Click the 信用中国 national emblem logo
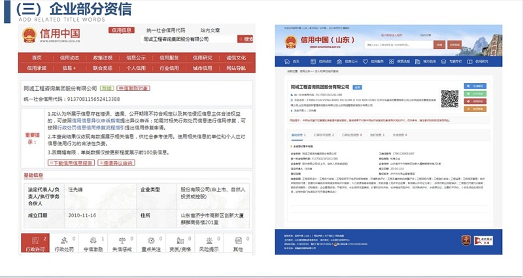The width and height of the screenshot is (523, 278). click(x=29, y=35)
